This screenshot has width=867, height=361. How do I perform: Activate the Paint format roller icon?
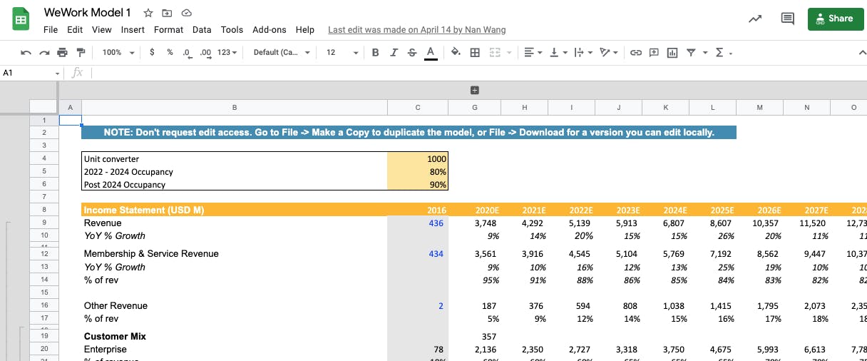point(81,52)
